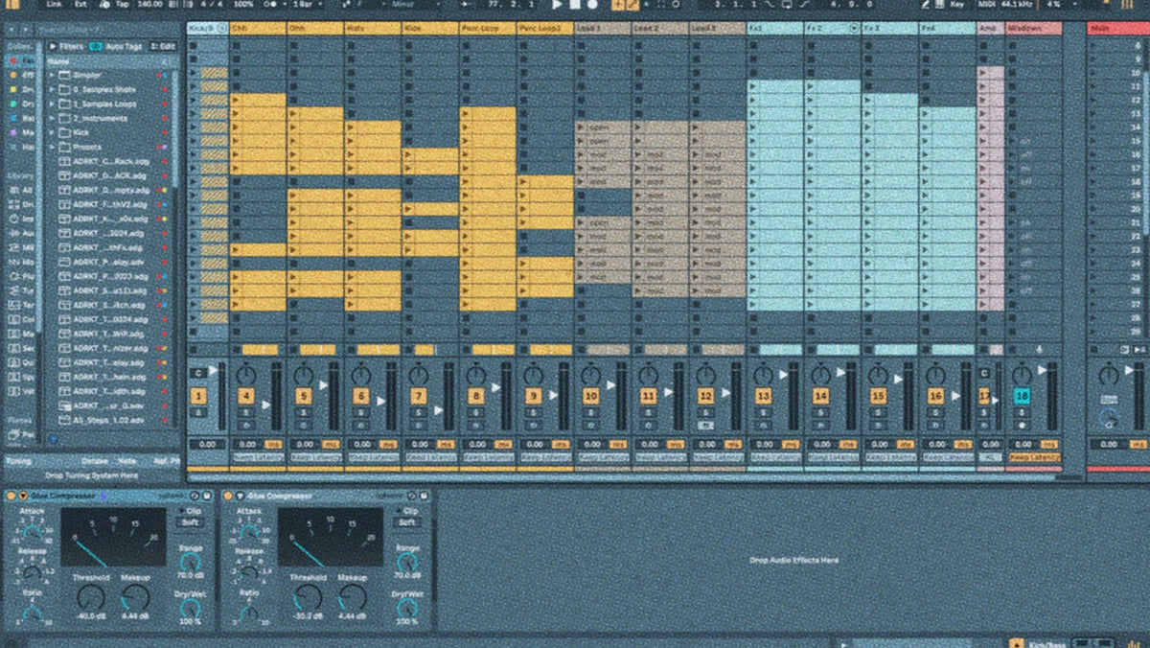Viewport: 1150px width, 648px height.
Task: Select the Fx 1 track header
Action: pyautogui.click(x=774, y=29)
